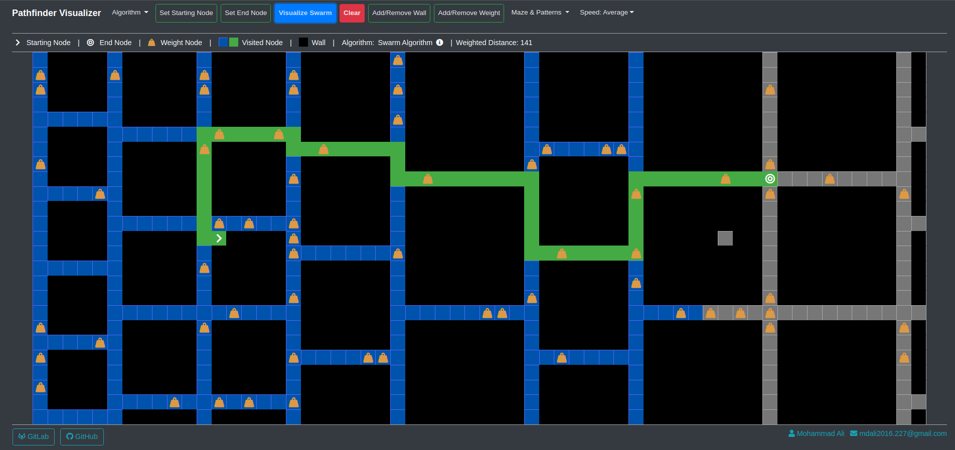Toggle Add/Remove Weight mode
This screenshot has width=955, height=450.
click(x=469, y=13)
